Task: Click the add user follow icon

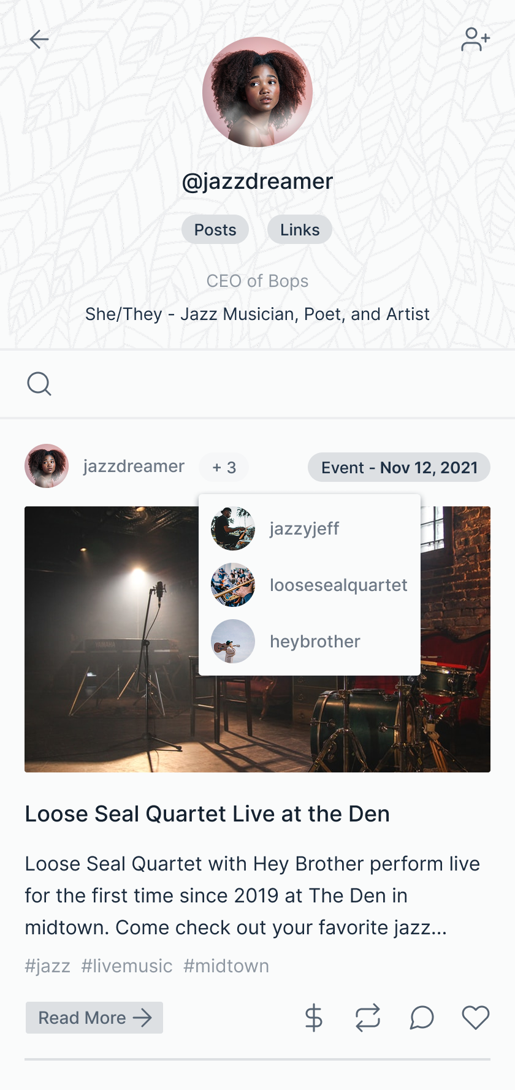Action: (475, 40)
